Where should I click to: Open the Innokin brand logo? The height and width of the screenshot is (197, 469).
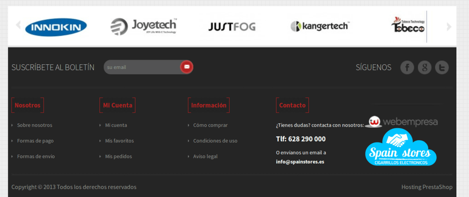(x=56, y=27)
